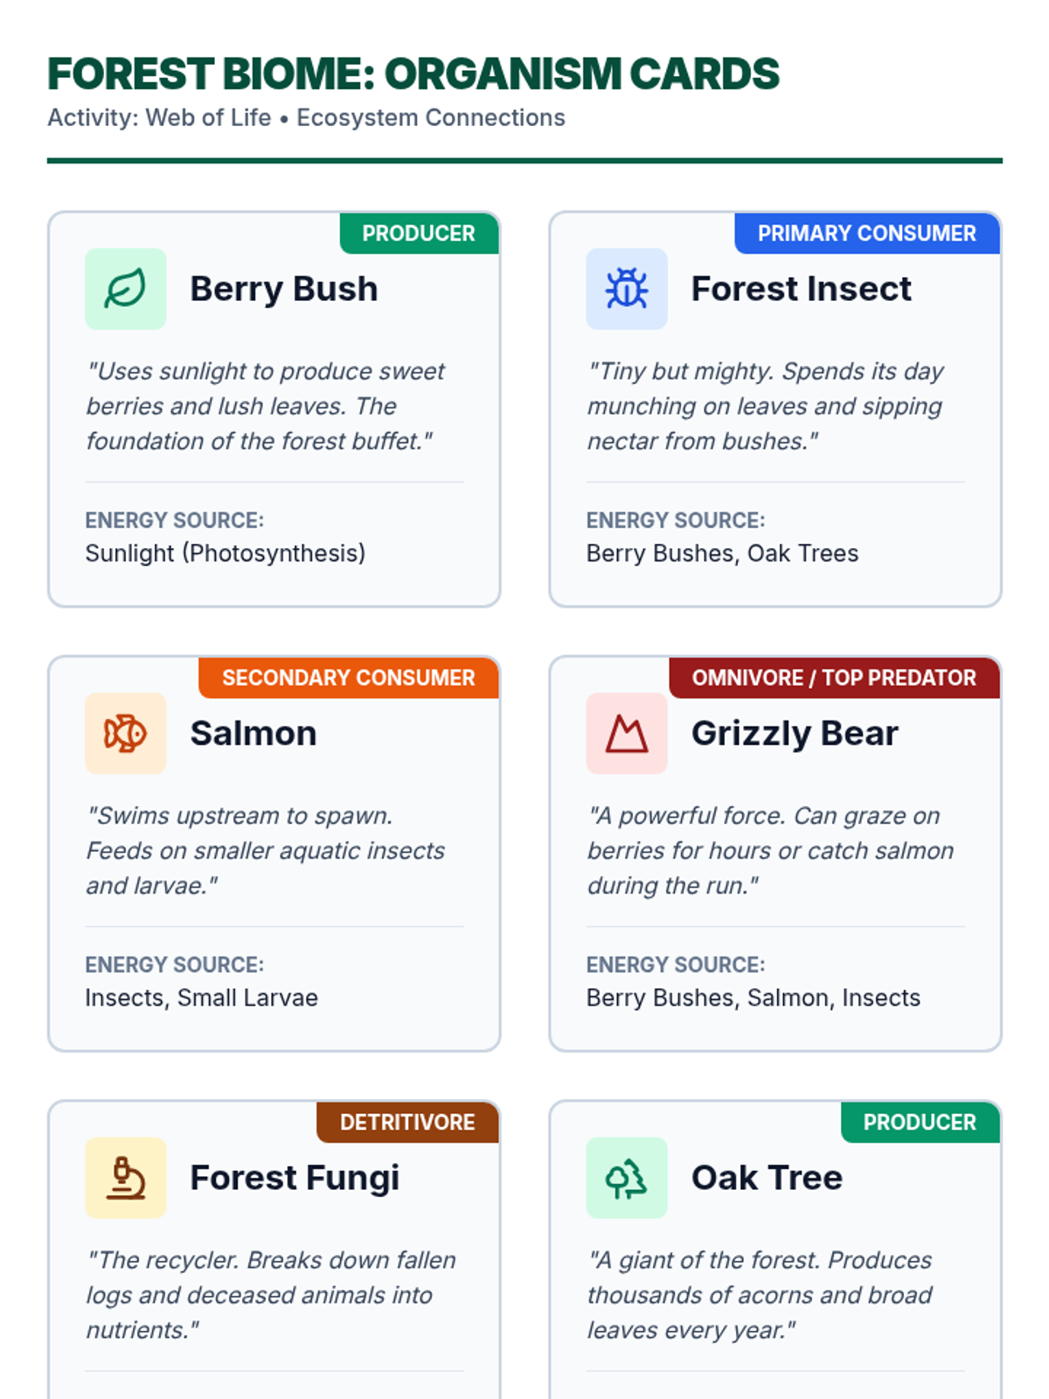
Task: Click the Producer badge on Oak Tree
Action: 919,1122
